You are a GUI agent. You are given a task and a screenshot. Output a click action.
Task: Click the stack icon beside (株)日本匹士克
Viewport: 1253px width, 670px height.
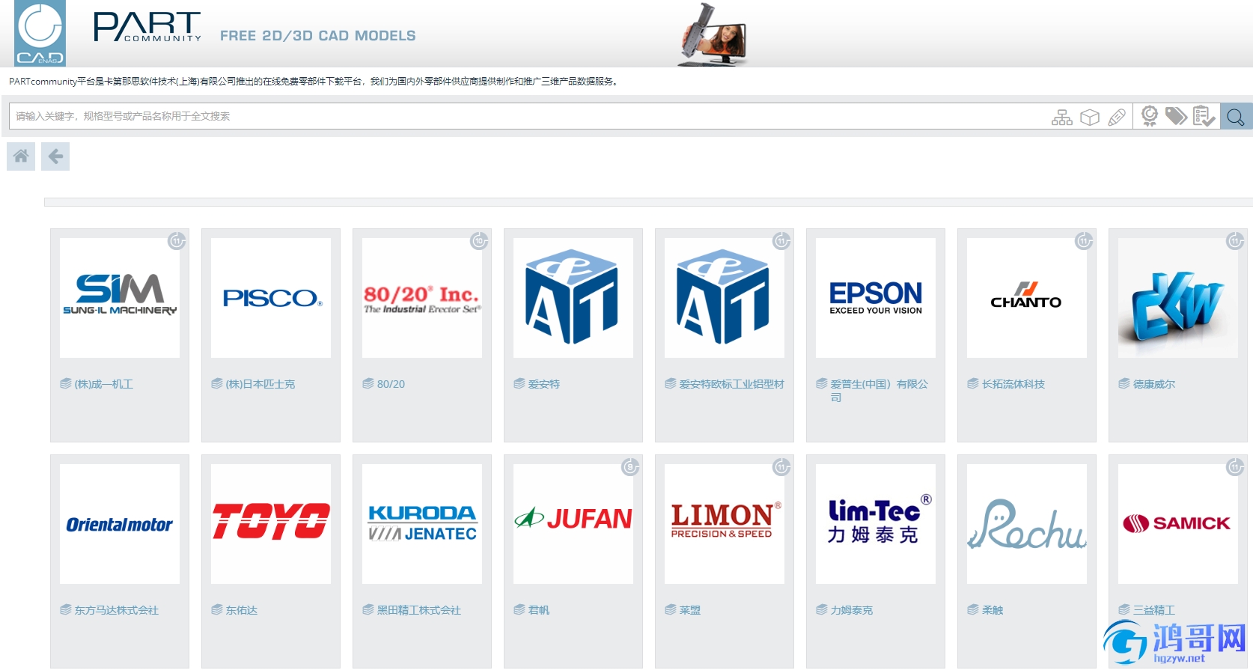(217, 383)
